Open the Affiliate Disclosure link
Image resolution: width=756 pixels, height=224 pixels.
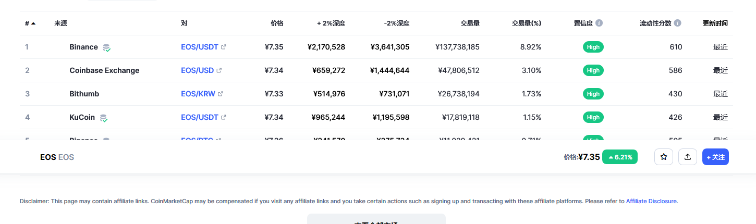(x=651, y=201)
